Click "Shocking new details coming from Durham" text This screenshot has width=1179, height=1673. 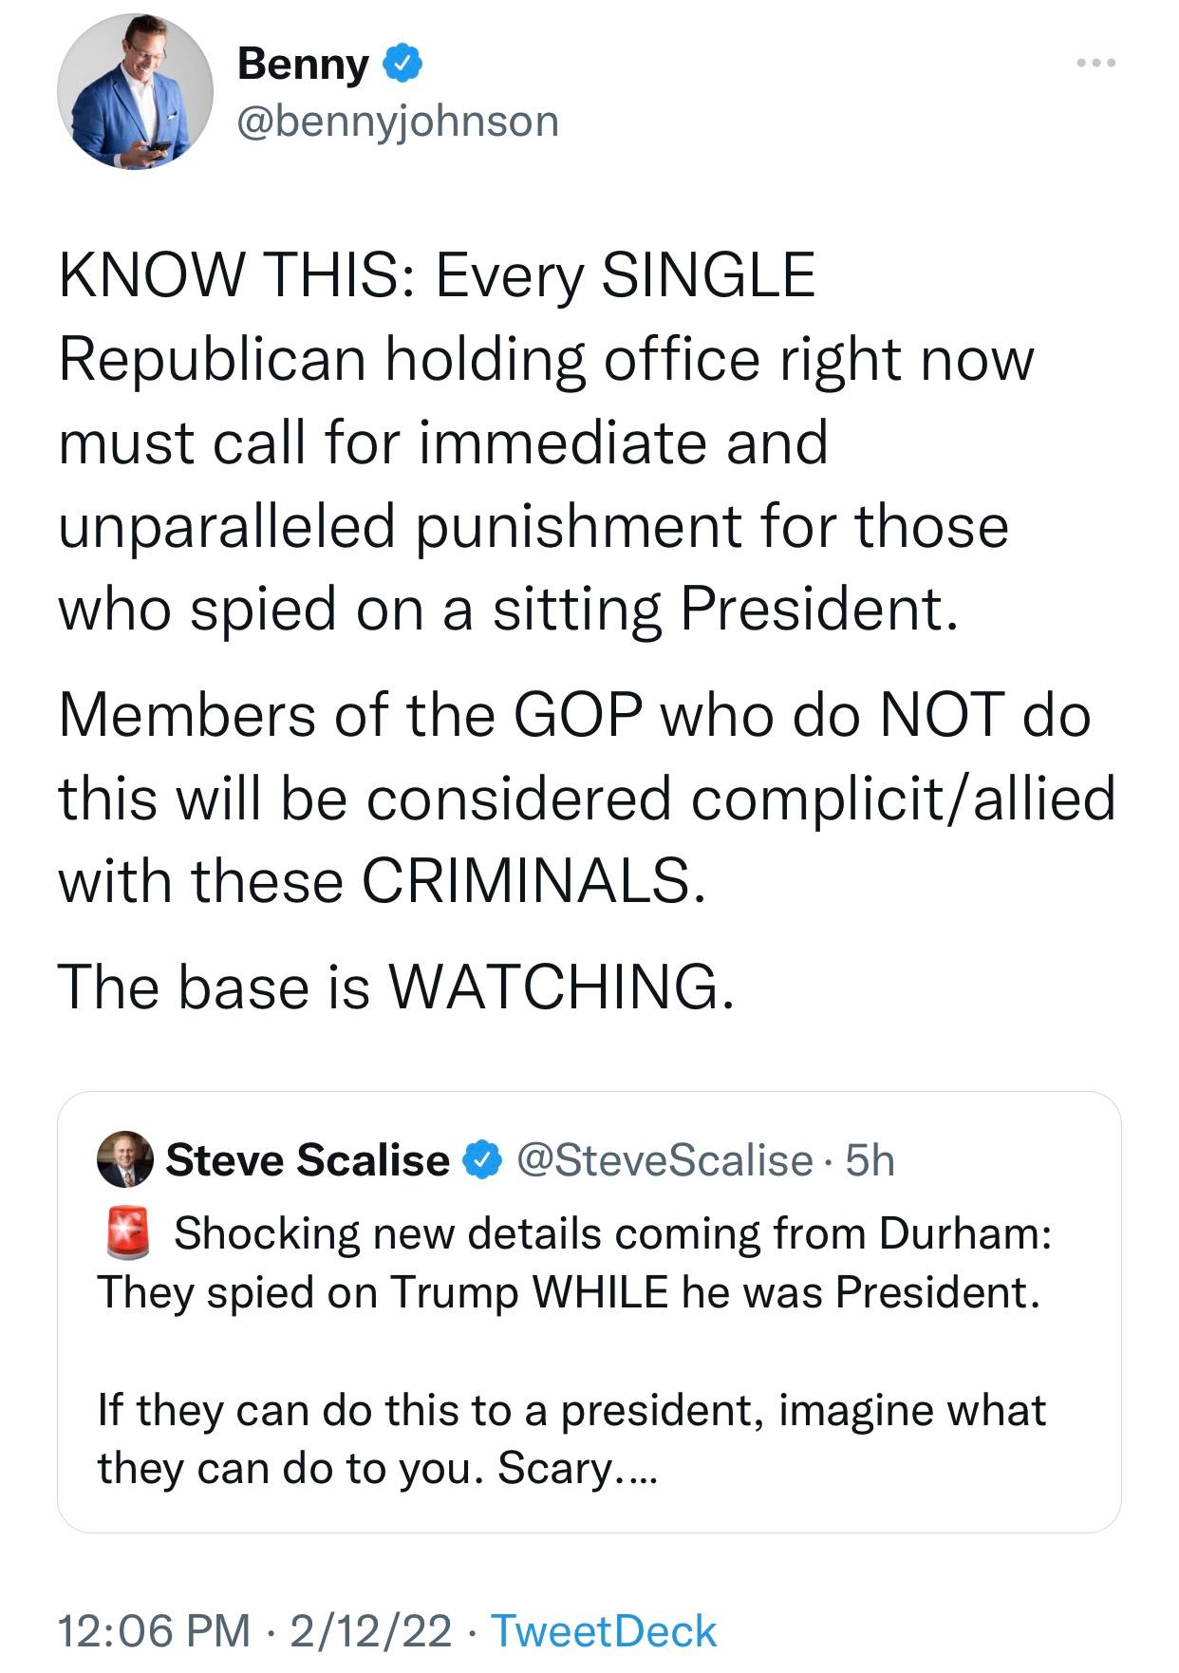612,1233
